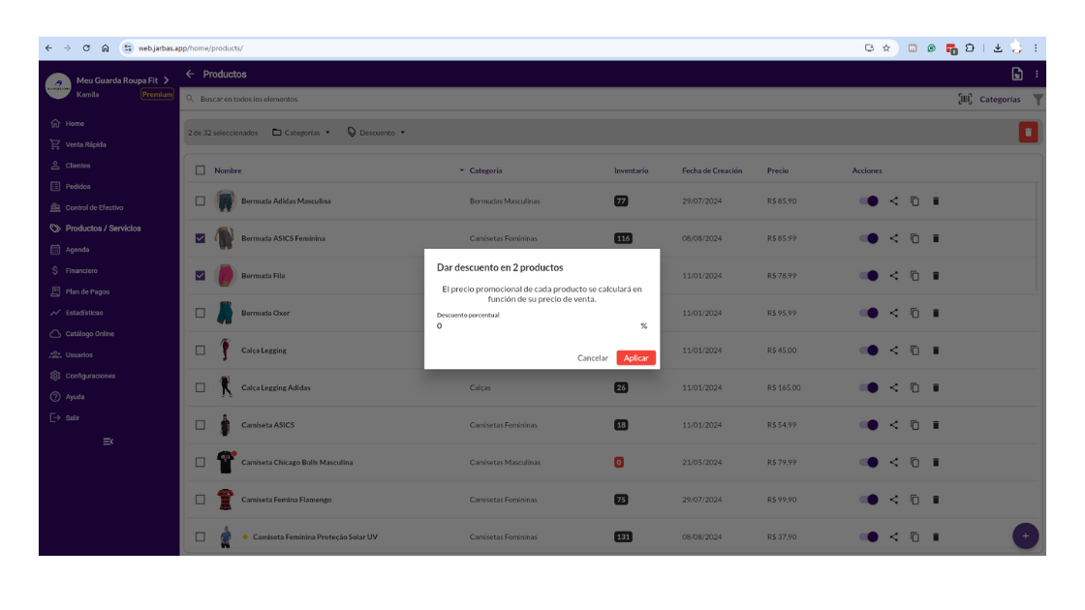Viewport: 1085px width, 610px height.
Task: Expand the Meu Guarda Roupa Fit chevron
Action: [x=167, y=80]
